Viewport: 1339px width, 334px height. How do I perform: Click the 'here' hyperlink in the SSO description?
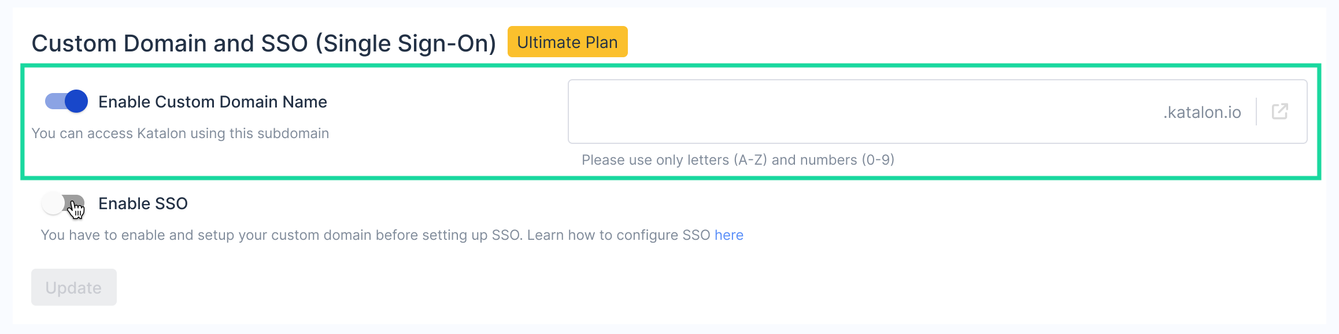coord(729,235)
